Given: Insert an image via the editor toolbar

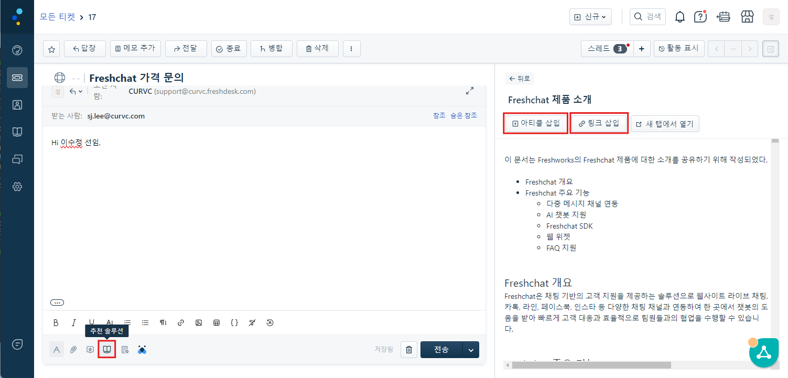Looking at the screenshot, I should pyautogui.click(x=199, y=323).
